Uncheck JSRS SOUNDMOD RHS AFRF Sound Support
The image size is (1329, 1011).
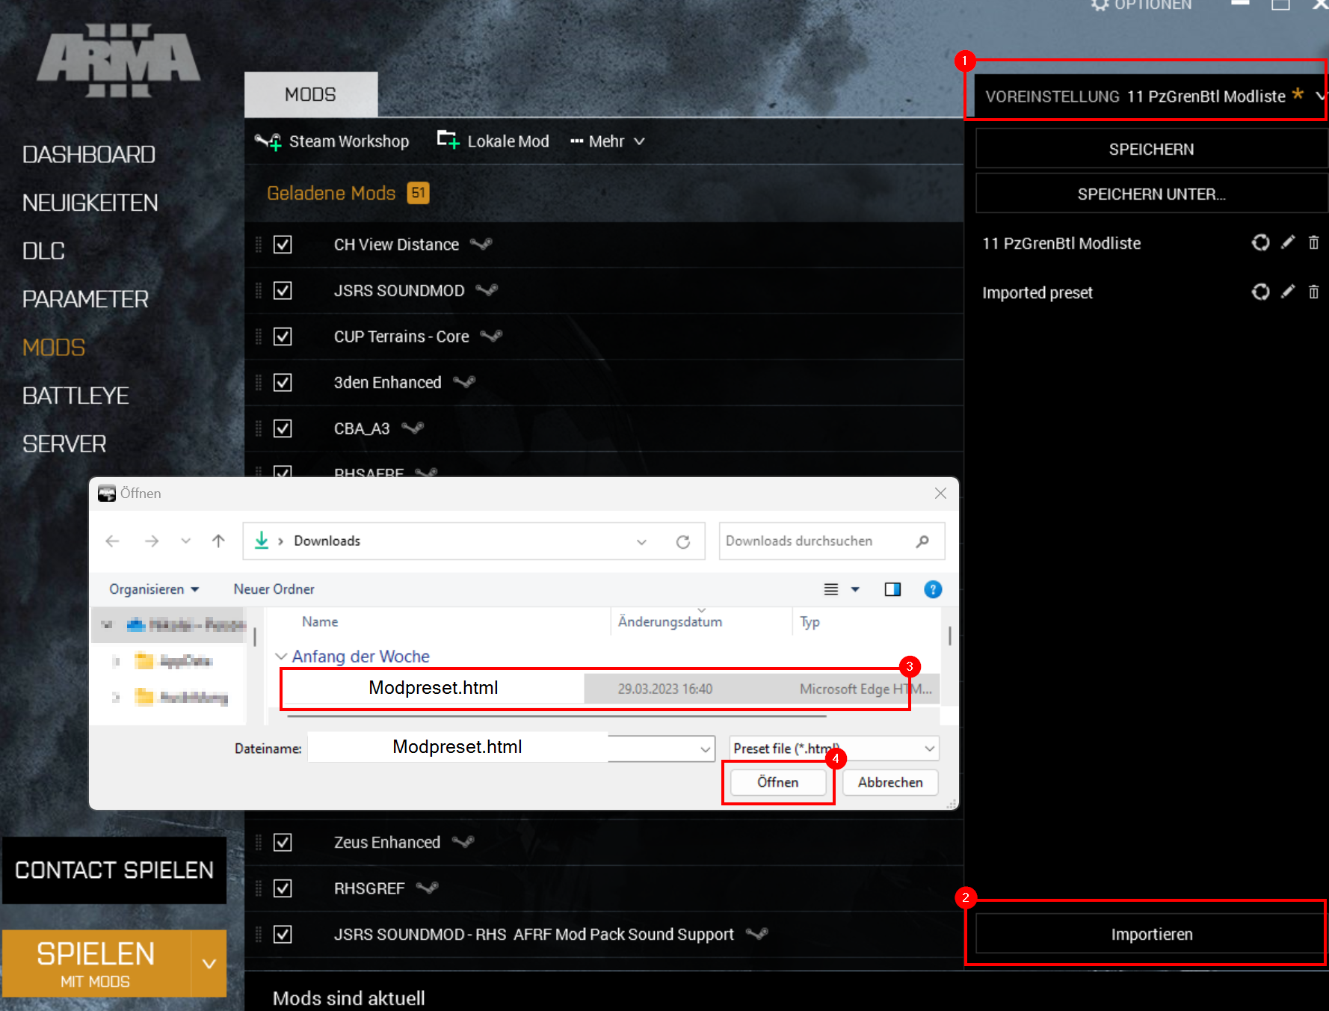click(x=283, y=934)
